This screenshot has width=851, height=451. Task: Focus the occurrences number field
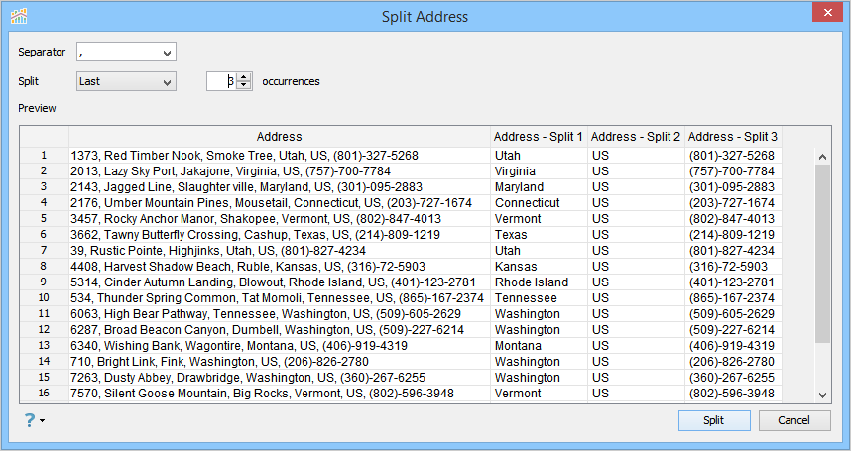point(221,82)
